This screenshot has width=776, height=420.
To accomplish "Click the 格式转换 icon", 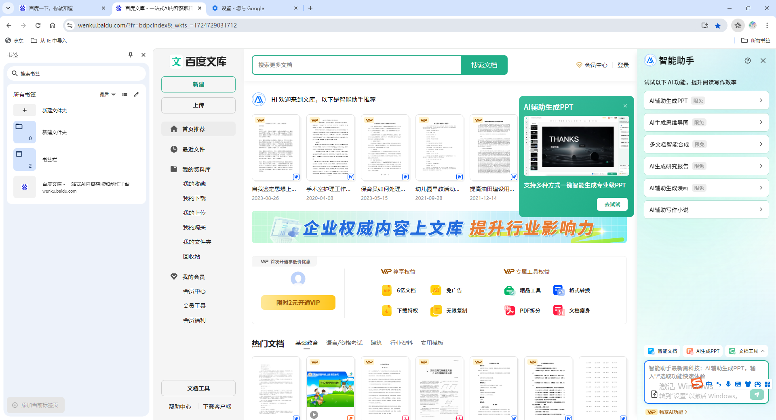I will click(x=559, y=290).
